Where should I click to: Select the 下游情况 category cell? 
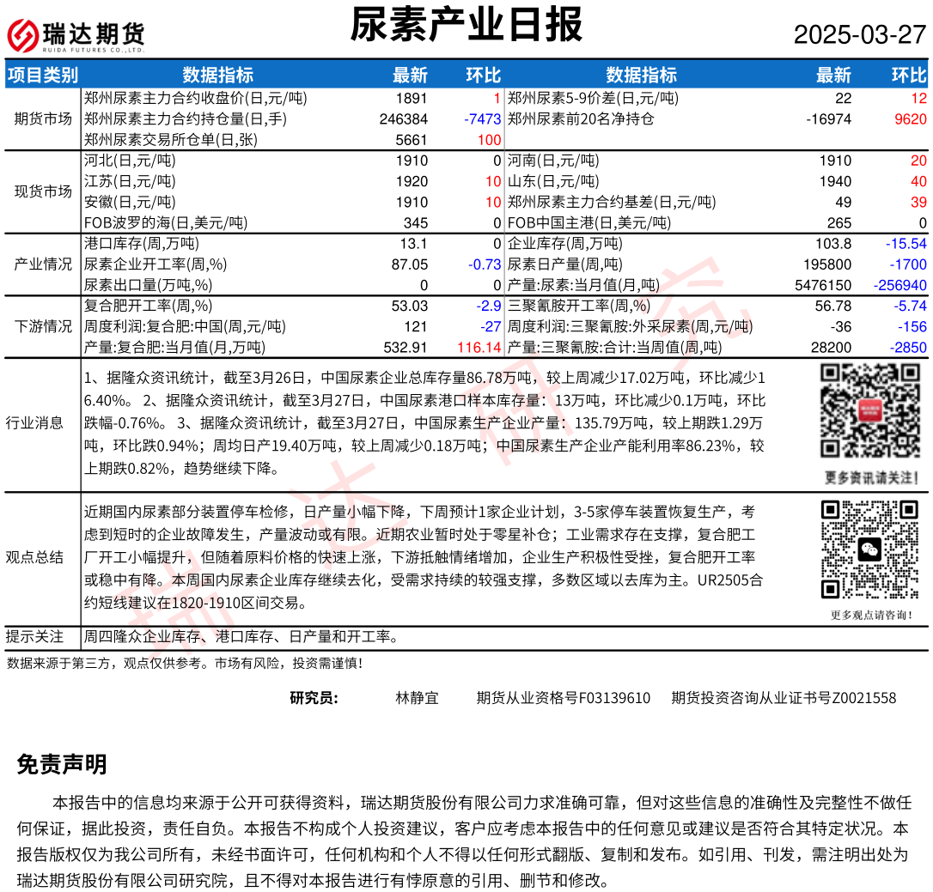click(x=43, y=326)
